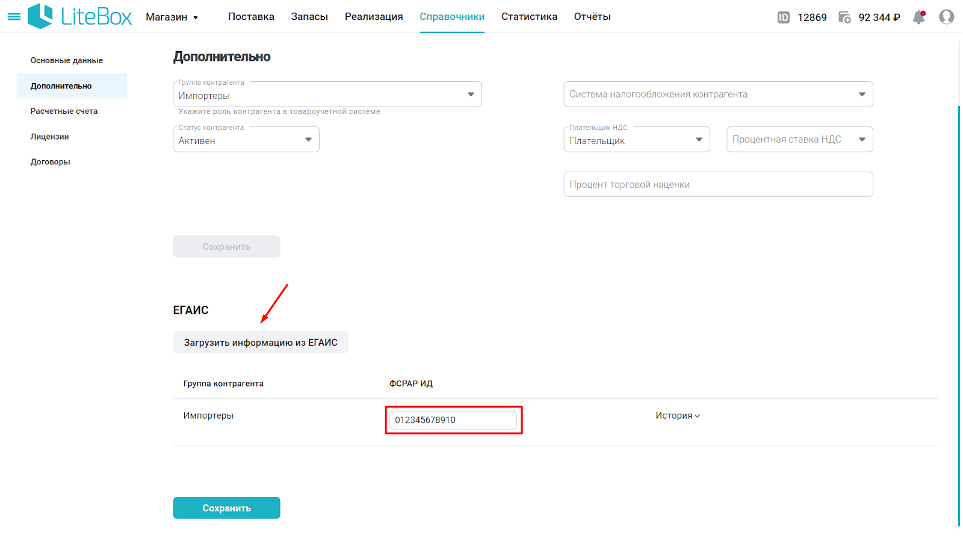Click the ID badge icon
The image size is (963, 542).
tap(784, 17)
